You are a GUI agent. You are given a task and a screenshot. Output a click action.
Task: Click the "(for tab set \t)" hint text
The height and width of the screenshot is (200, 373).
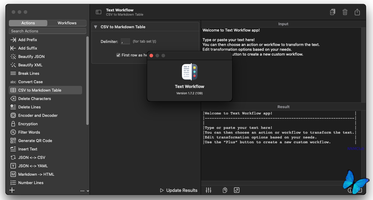point(144,41)
